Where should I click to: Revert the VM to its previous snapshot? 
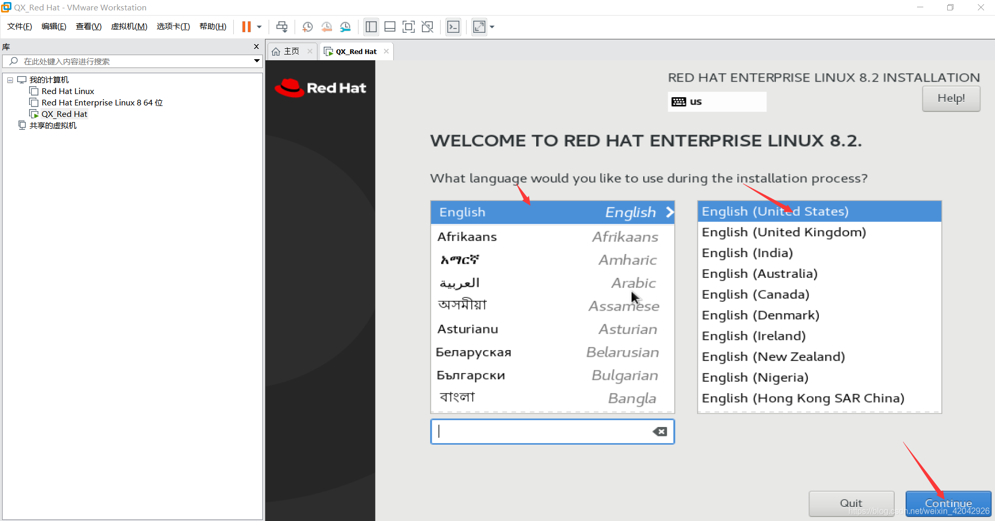pos(326,27)
